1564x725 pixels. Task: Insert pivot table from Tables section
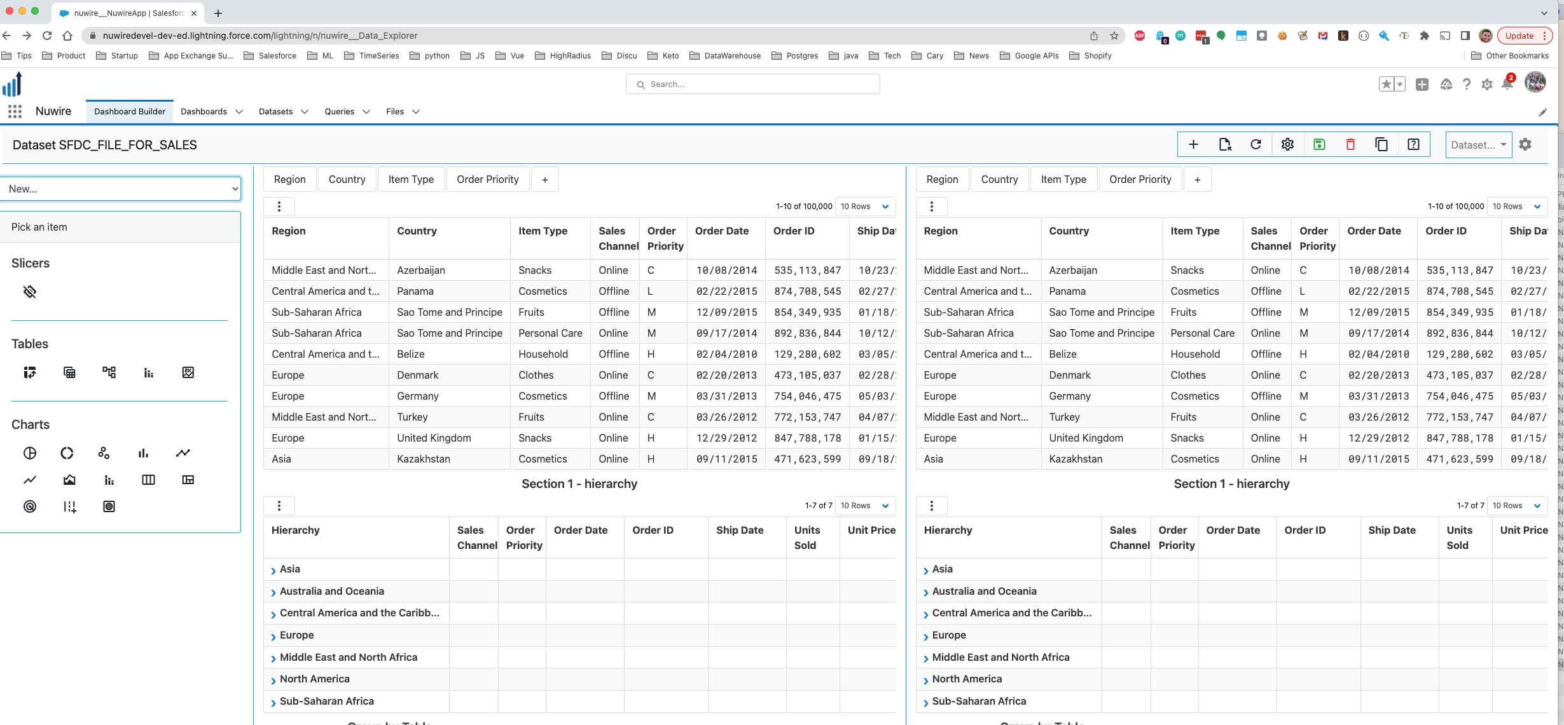tap(30, 372)
